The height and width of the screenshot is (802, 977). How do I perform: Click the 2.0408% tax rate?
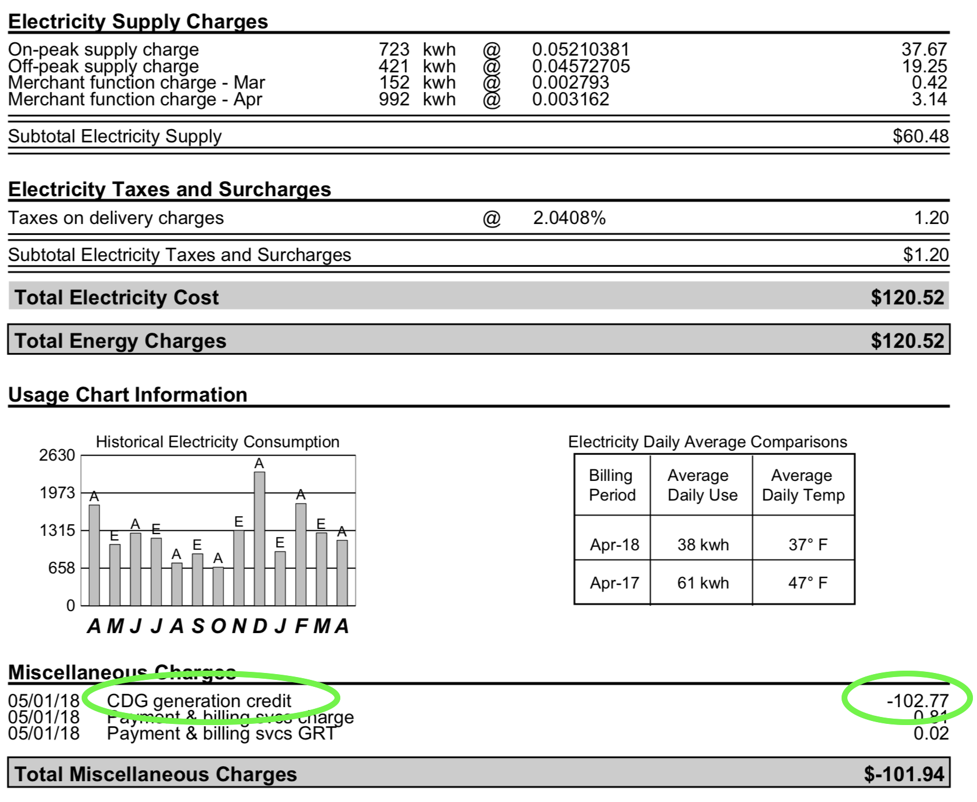click(570, 218)
